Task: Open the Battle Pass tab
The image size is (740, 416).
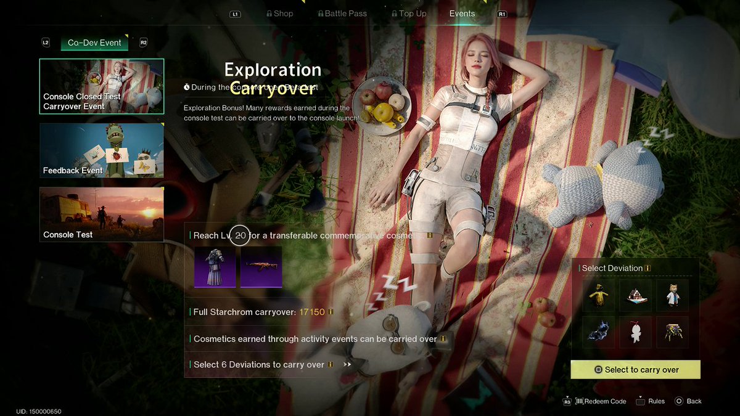Action: pos(342,14)
